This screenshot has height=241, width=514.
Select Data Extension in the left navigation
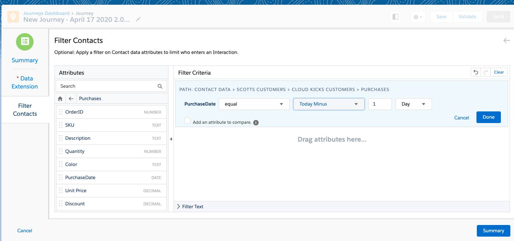click(x=24, y=82)
